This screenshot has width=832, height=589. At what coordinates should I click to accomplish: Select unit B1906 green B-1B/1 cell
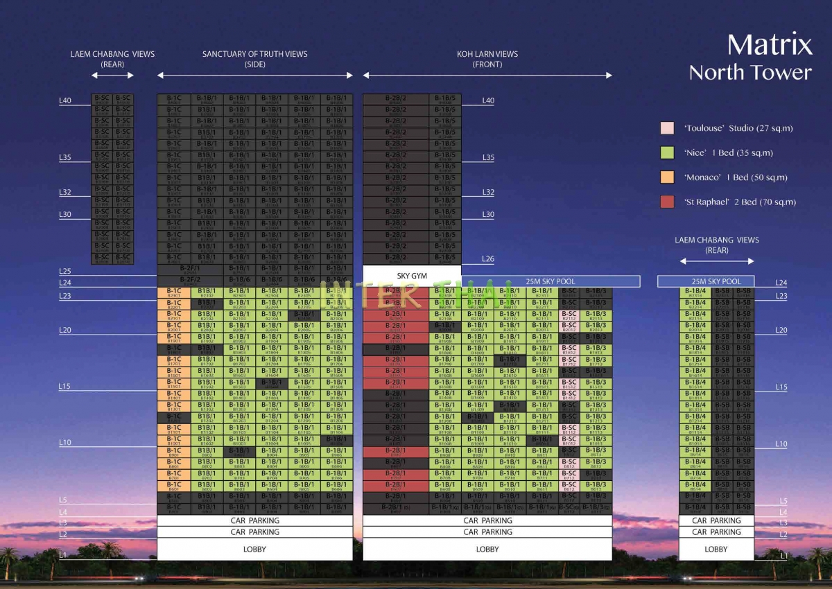pyautogui.click(x=336, y=338)
